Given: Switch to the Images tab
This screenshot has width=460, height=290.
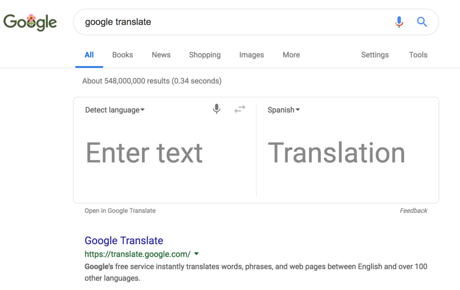Looking at the screenshot, I should coord(252,55).
